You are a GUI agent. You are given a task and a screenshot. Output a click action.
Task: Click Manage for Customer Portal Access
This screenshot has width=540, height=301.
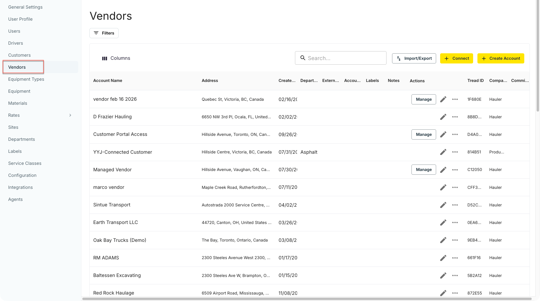tap(424, 134)
